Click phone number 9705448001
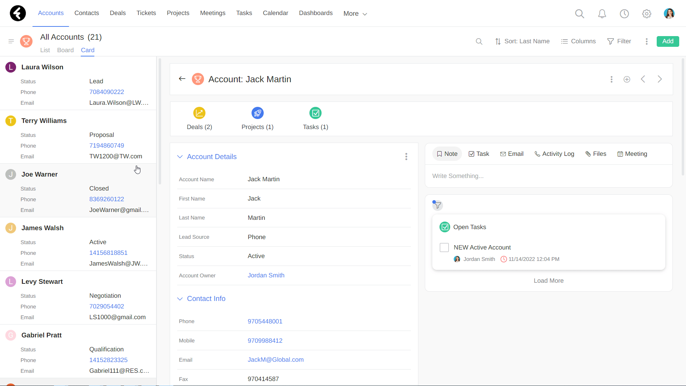The height and width of the screenshot is (386, 686). click(x=265, y=322)
